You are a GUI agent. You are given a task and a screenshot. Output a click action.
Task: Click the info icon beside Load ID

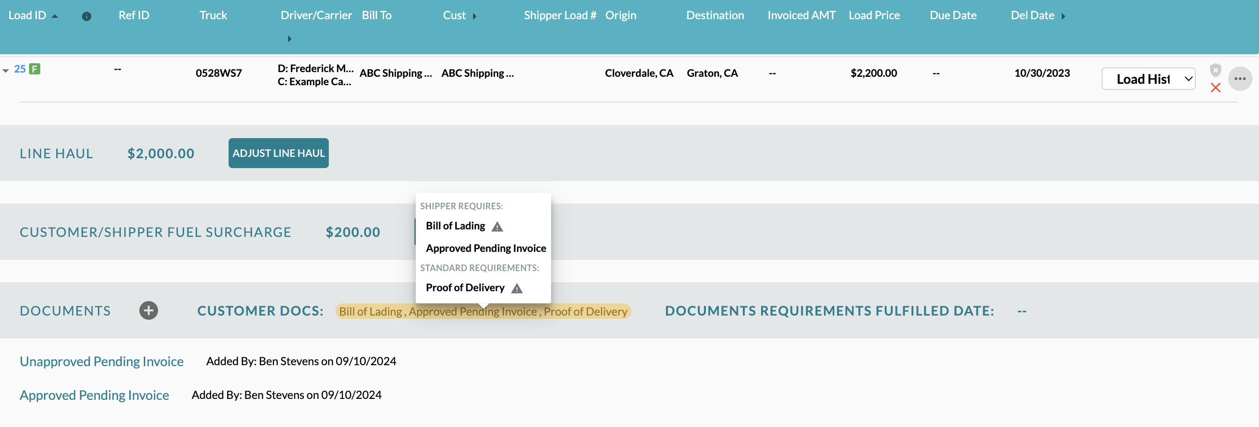pos(87,16)
